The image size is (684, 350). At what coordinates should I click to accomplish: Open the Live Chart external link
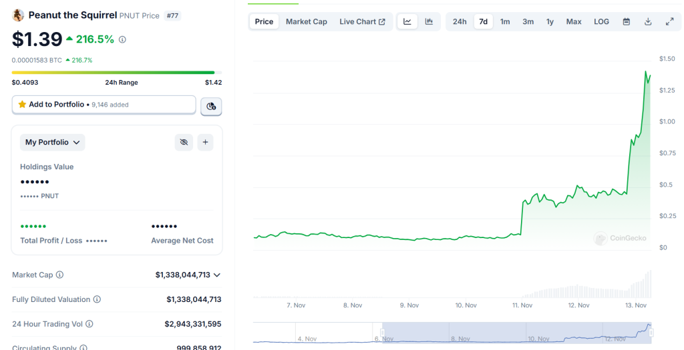[x=362, y=22]
